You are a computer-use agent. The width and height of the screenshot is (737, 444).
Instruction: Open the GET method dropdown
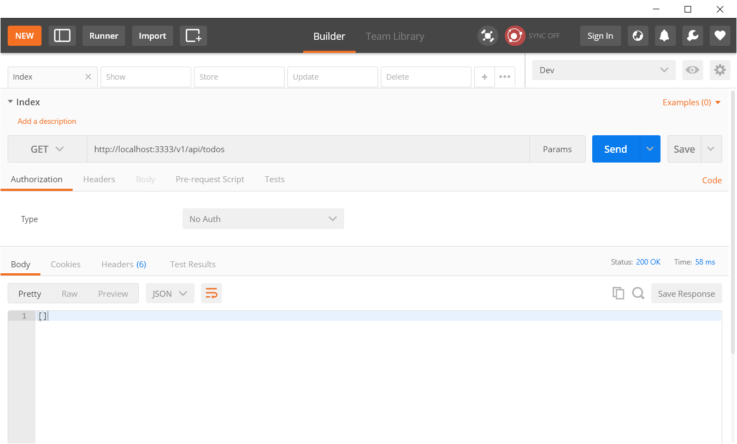coord(47,148)
